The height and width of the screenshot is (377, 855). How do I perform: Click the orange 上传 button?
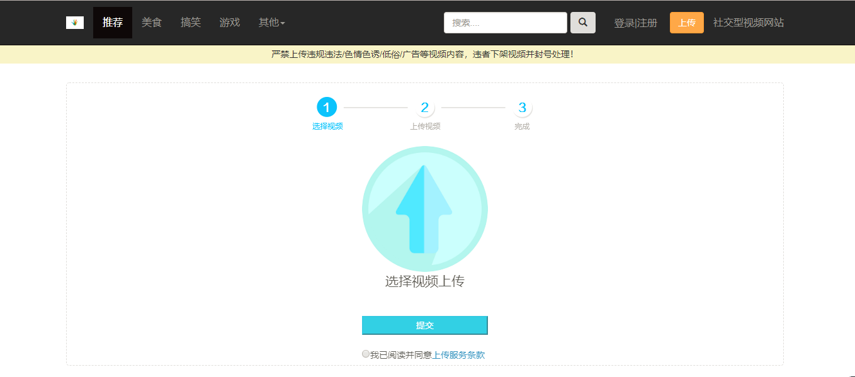[687, 23]
